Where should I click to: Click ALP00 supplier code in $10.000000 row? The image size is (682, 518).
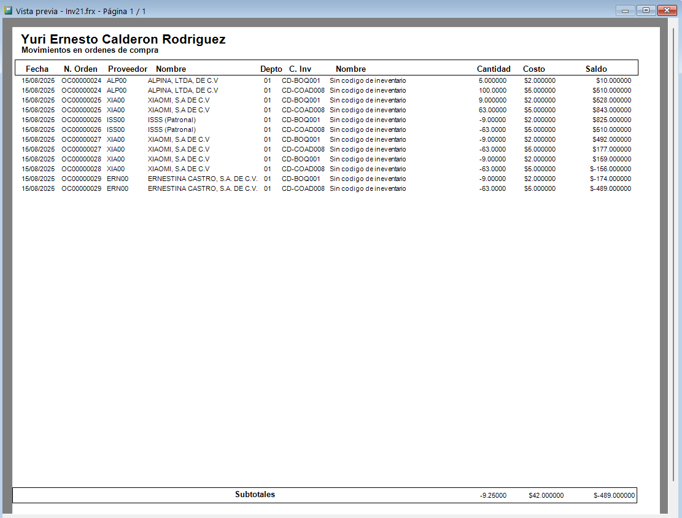[x=117, y=80]
